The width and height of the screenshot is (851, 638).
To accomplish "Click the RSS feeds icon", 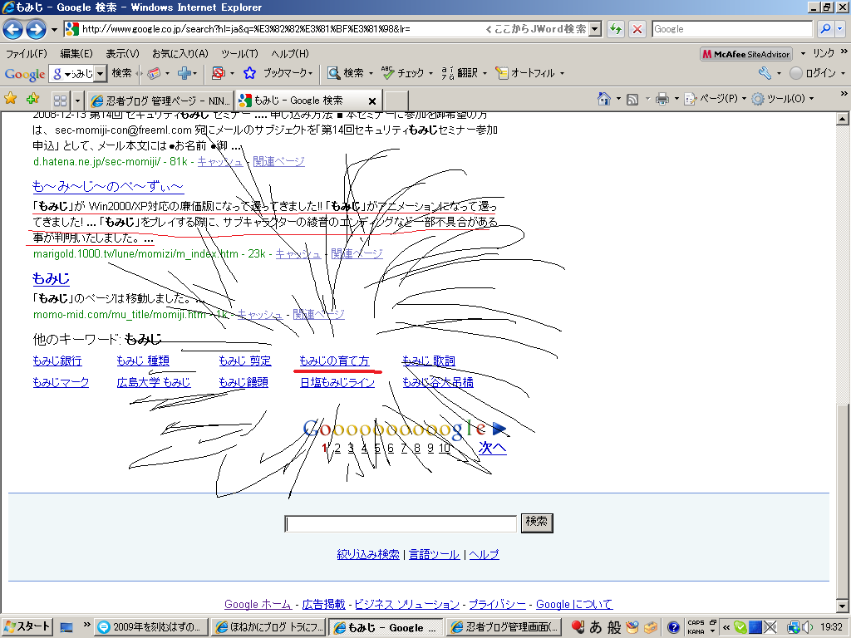I will (632, 100).
